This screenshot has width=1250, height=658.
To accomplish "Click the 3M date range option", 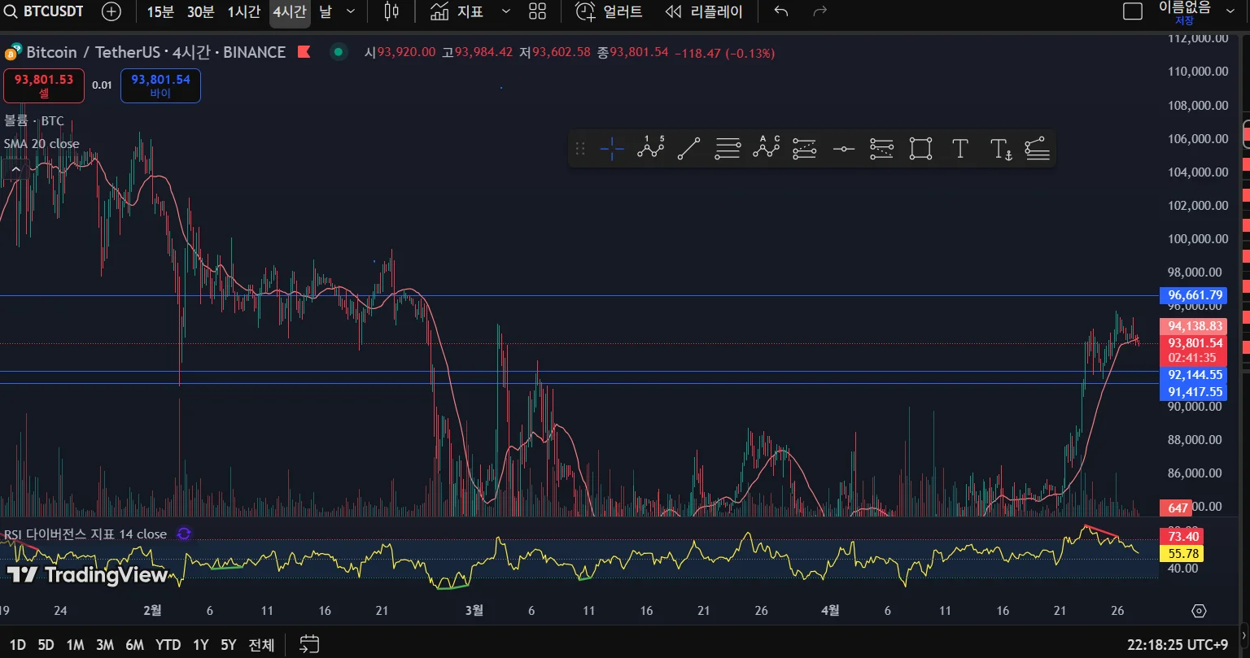I will [104, 645].
